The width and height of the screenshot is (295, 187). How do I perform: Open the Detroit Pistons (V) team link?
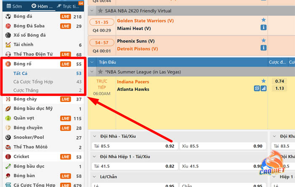click(x=137, y=49)
